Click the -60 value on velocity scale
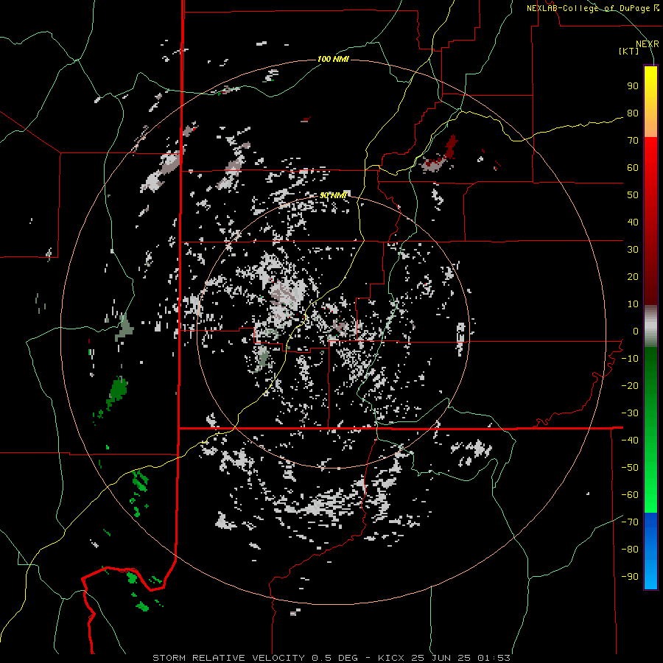This screenshot has height=663, width=663. 630,495
